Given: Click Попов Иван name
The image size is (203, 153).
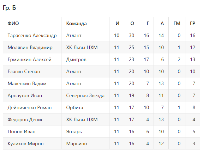Looking at the screenshot, I should point(22,132).
